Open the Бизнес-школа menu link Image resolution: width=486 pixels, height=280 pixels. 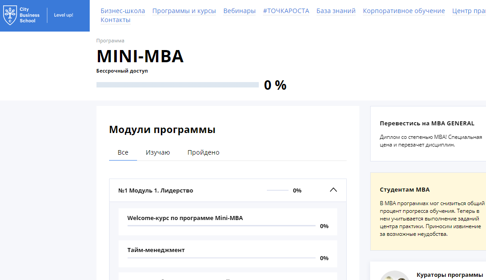[x=123, y=11]
